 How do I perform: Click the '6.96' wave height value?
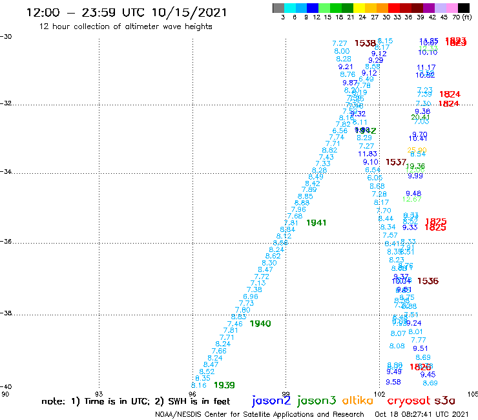click(251, 297)
